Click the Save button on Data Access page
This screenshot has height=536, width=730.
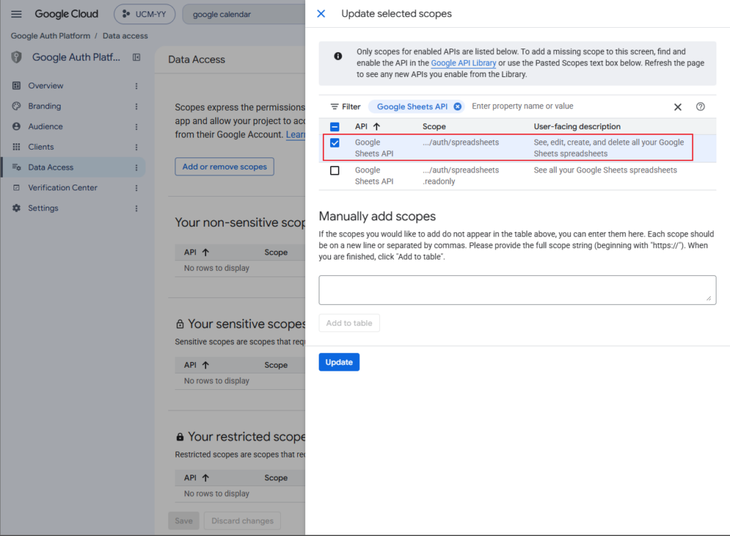click(x=184, y=521)
